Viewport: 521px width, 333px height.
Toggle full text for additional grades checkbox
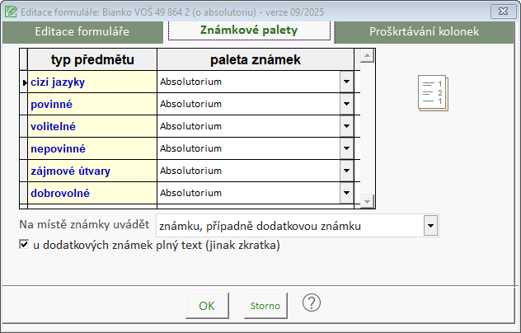tap(24, 245)
